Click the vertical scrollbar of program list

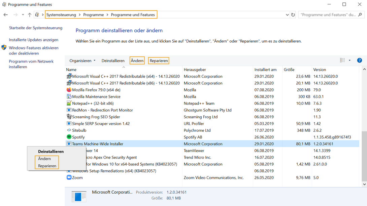[364, 155]
